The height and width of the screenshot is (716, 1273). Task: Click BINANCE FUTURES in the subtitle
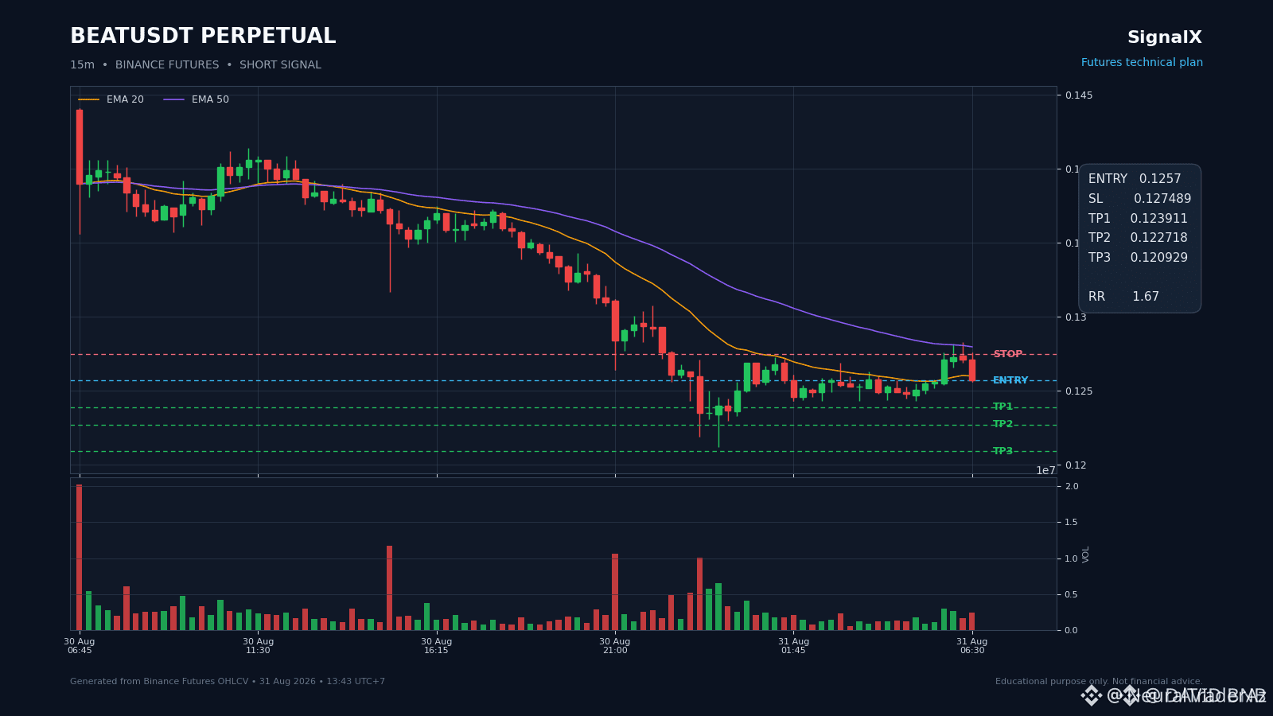[x=167, y=65]
